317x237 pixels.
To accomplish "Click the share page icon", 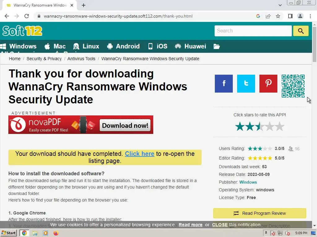I will (x=268, y=16).
